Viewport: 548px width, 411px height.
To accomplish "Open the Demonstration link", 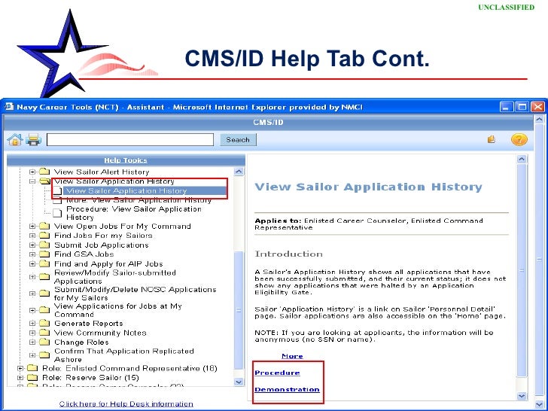I will 287,389.
